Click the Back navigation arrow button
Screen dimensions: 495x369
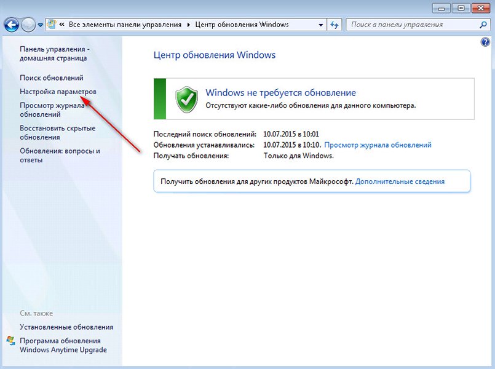pyautogui.click(x=11, y=25)
